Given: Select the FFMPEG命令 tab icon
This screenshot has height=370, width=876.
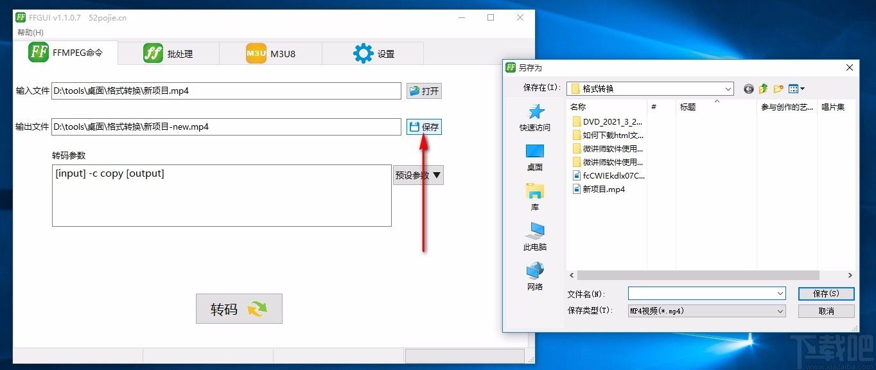Looking at the screenshot, I should (39, 53).
